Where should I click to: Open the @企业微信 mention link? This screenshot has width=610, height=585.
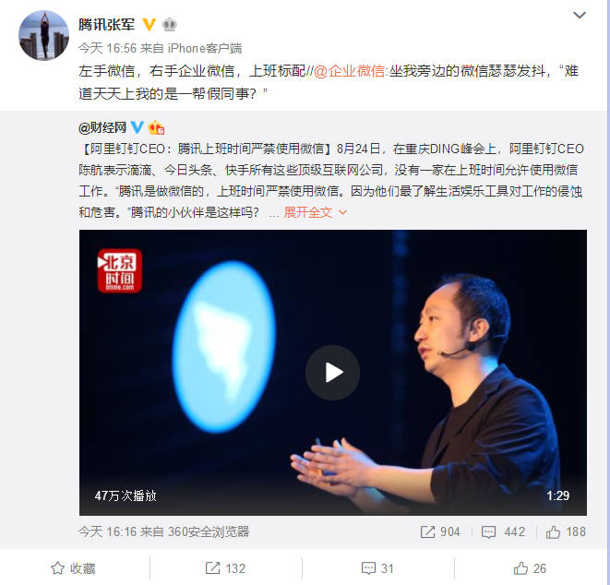(350, 71)
